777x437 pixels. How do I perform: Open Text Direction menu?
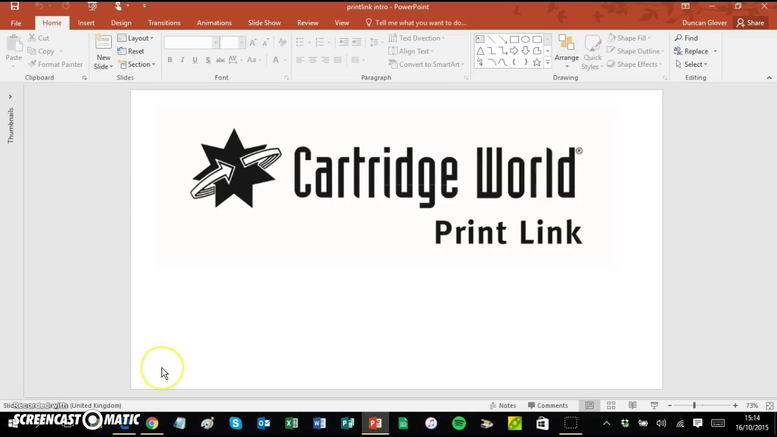pyautogui.click(x=416, y=38)
